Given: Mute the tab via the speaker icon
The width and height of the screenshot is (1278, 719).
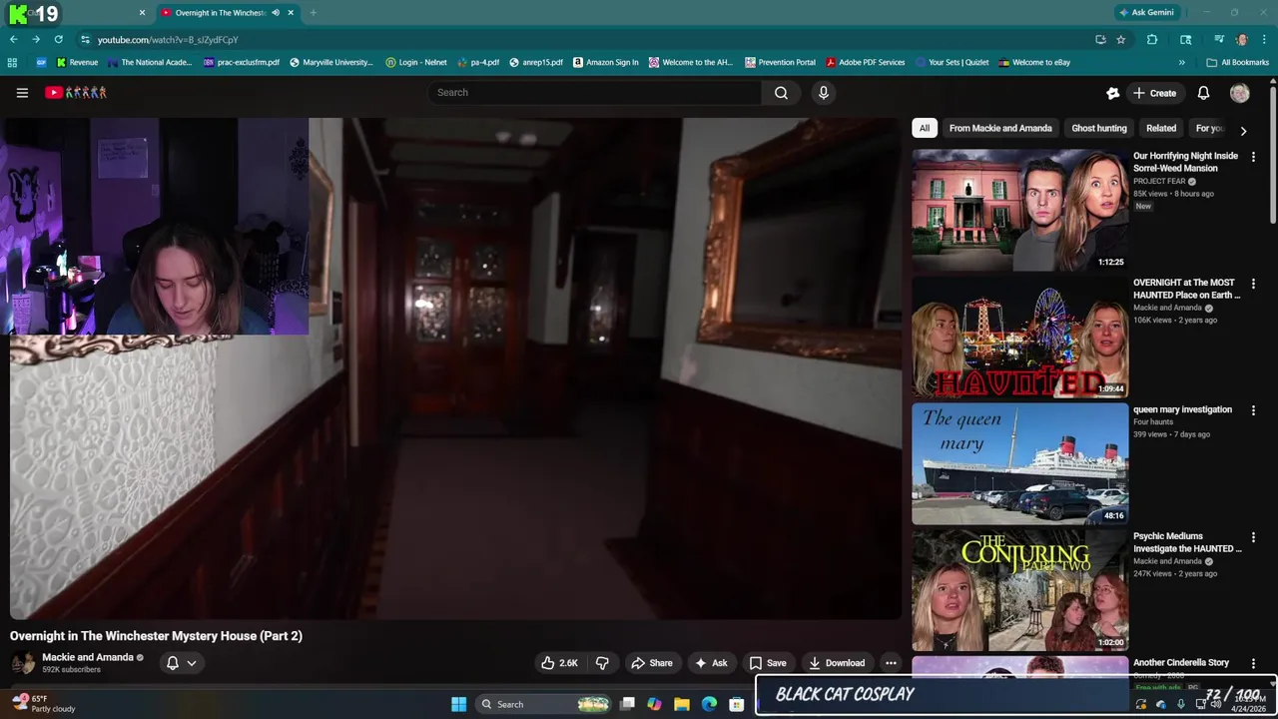Looking at the screenshot, I should (x=275, y=13).
